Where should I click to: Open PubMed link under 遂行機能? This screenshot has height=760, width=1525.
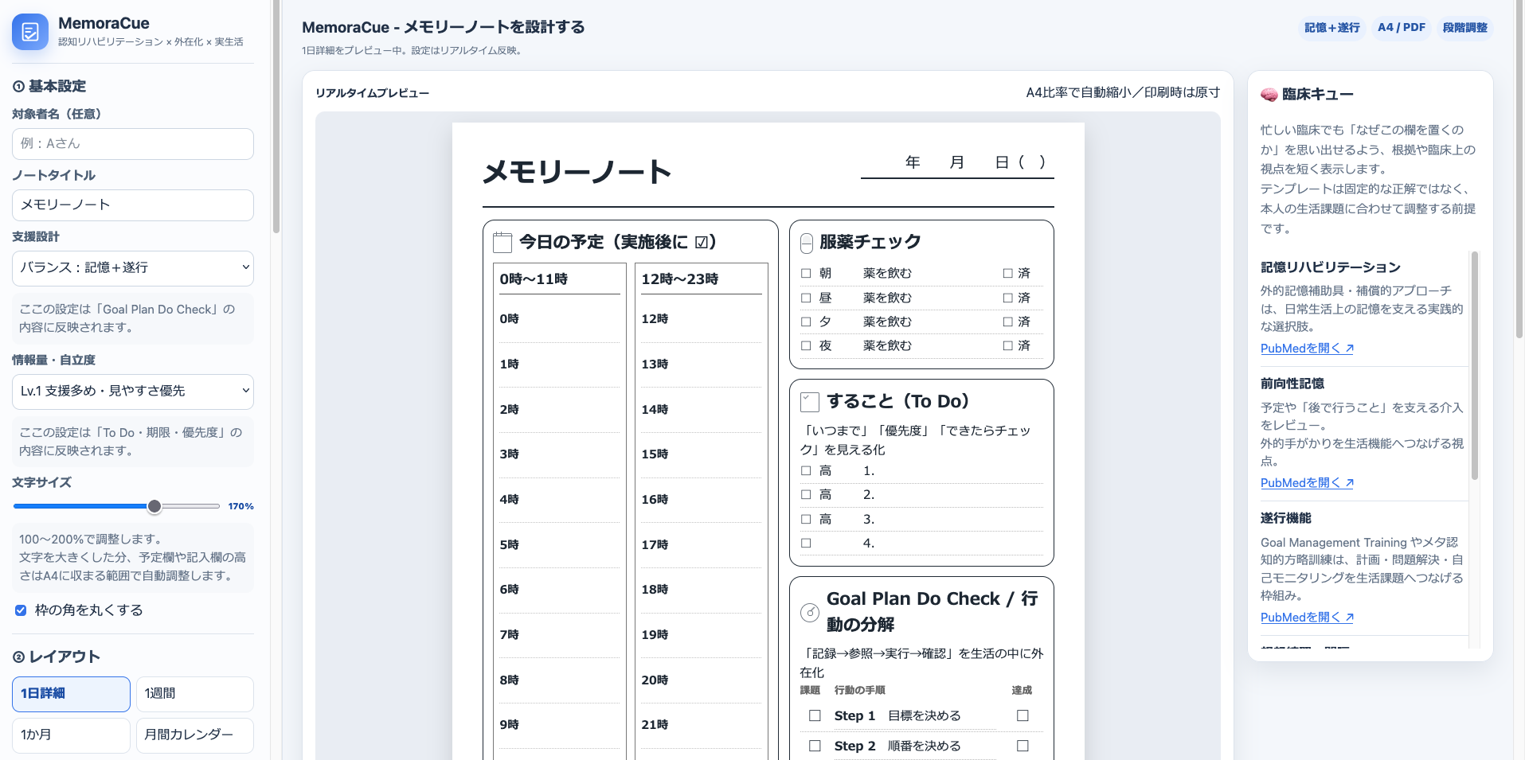(x=1307, y=618)
